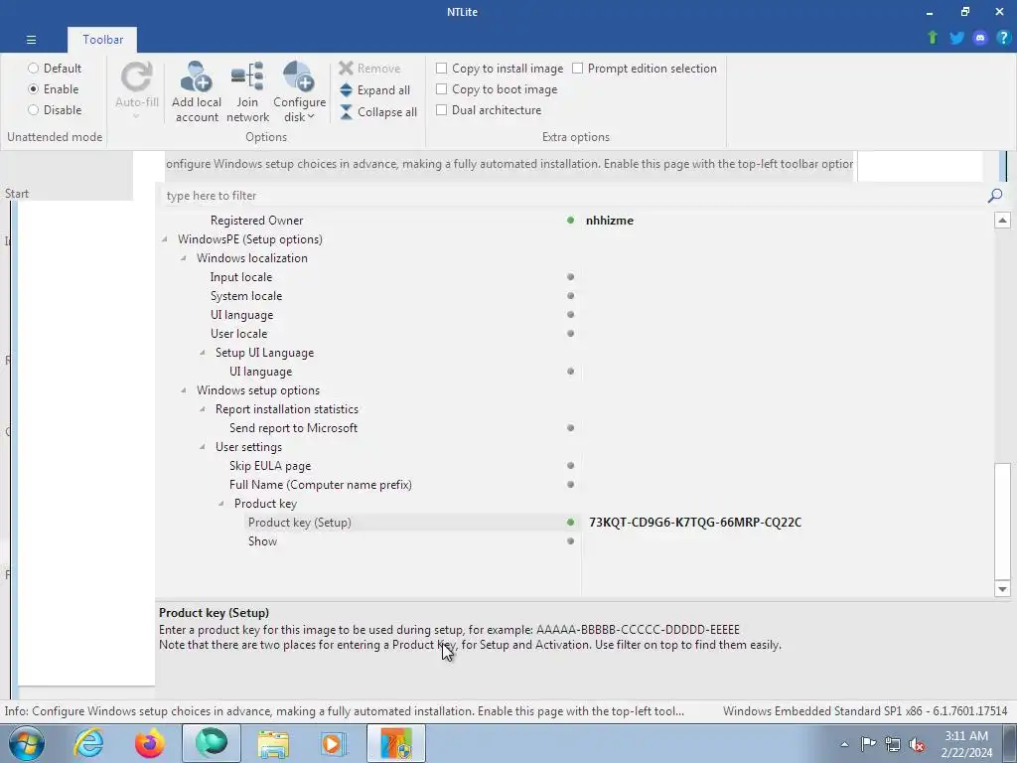This screenshot has height=763, width=1017.
Task: Click the Remove button
Action: [369, 69]
